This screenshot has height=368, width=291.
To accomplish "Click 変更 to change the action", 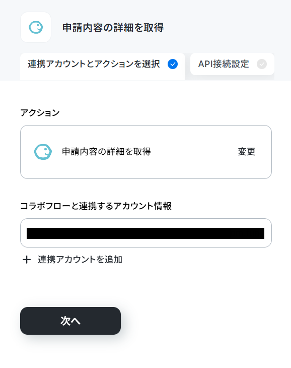I will [247, 152].
